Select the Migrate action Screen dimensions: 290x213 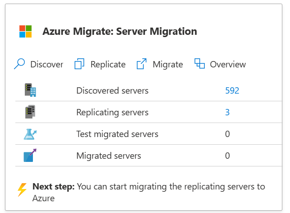point(168,64)
